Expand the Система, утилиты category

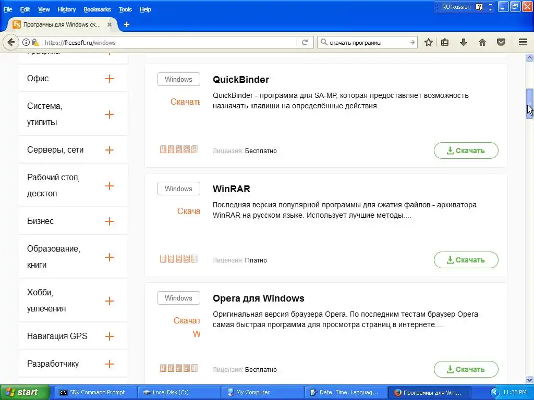point(110,114)
